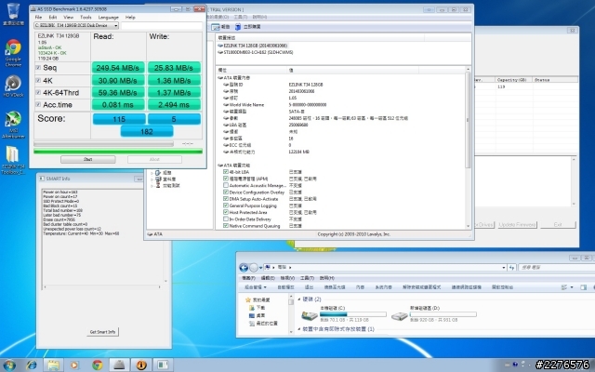Refresh the Explorer address bar location
Viewport: 595px width, 372px height.
click(x=511, y=268)
